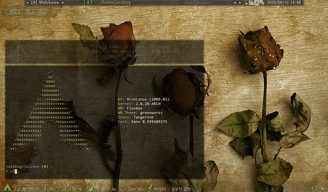Click the Swp usage bar in htop

tap(54, 60)
